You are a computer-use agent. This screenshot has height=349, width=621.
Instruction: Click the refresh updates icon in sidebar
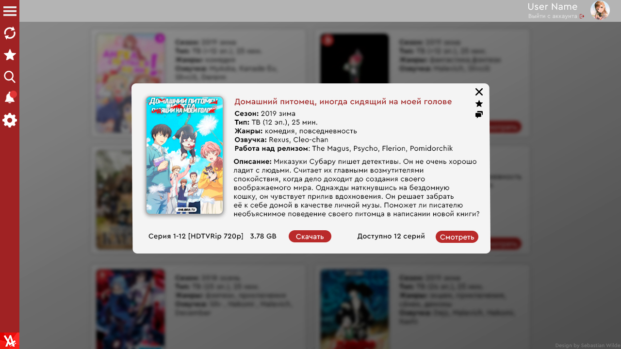(10, 33)
